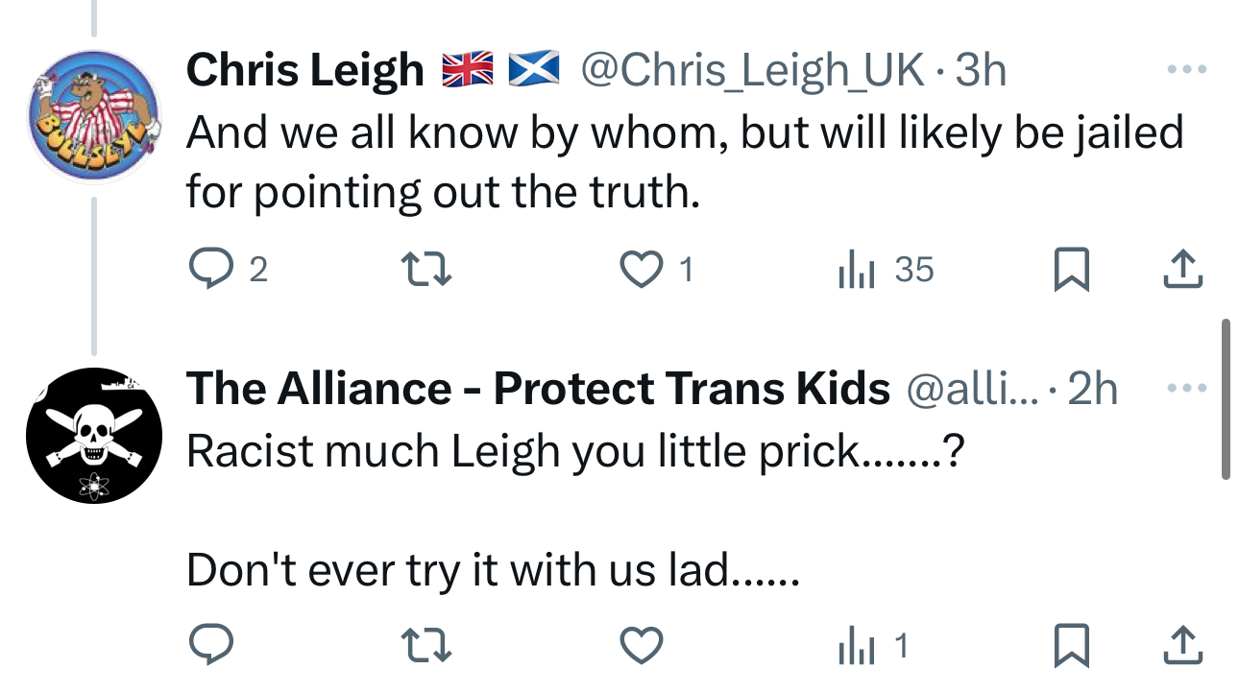Open The Alliance - Protect Trans Kids profile
This screenshot has width=1239, height=693.
[537, 389]
